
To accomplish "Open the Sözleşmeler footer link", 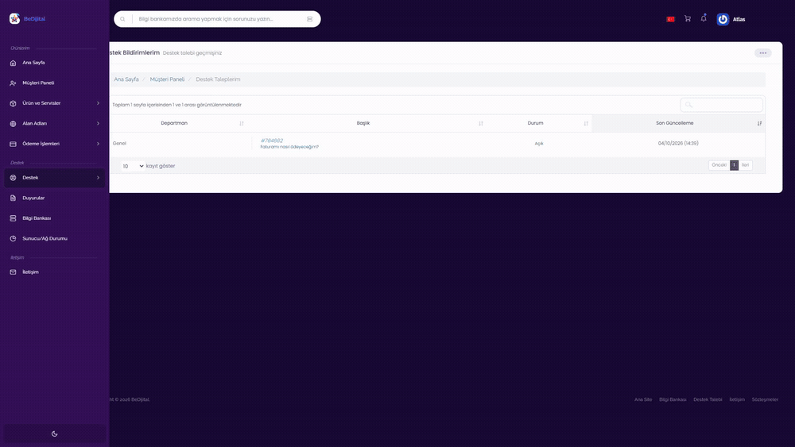I will (x=765, y=400).
